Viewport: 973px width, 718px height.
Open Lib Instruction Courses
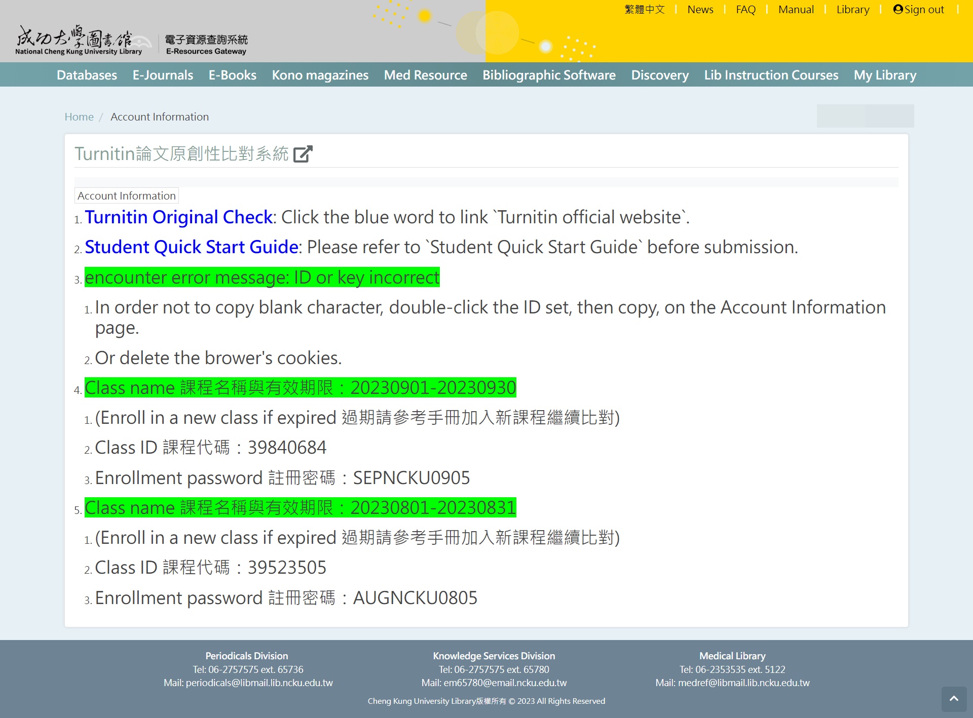pos(771,75)
